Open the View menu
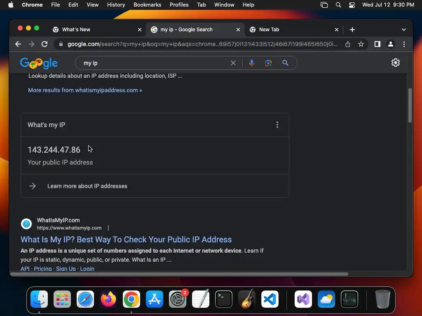The width and height of the screenshot is (422, 316). tap(92, 5)
